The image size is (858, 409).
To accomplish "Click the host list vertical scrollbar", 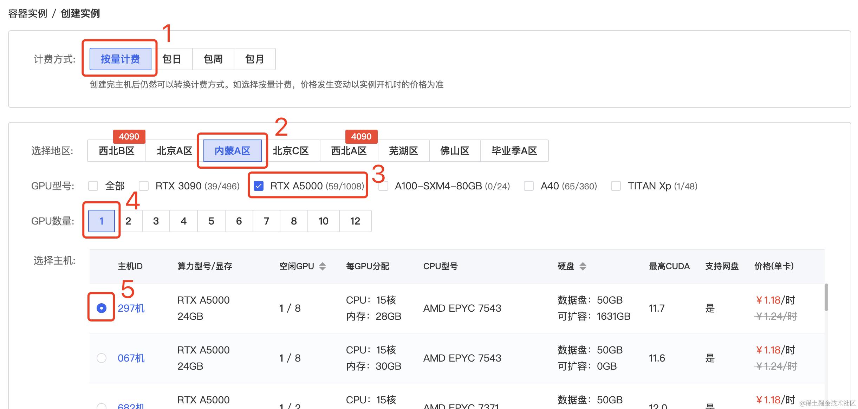I will [826, 297].
